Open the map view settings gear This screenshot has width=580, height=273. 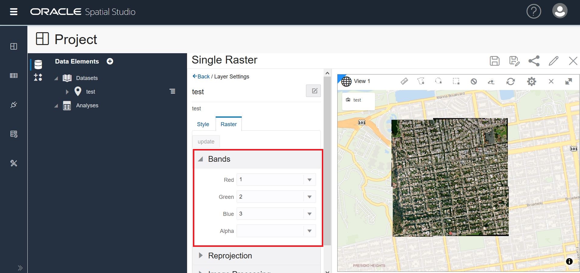point(531,81)
